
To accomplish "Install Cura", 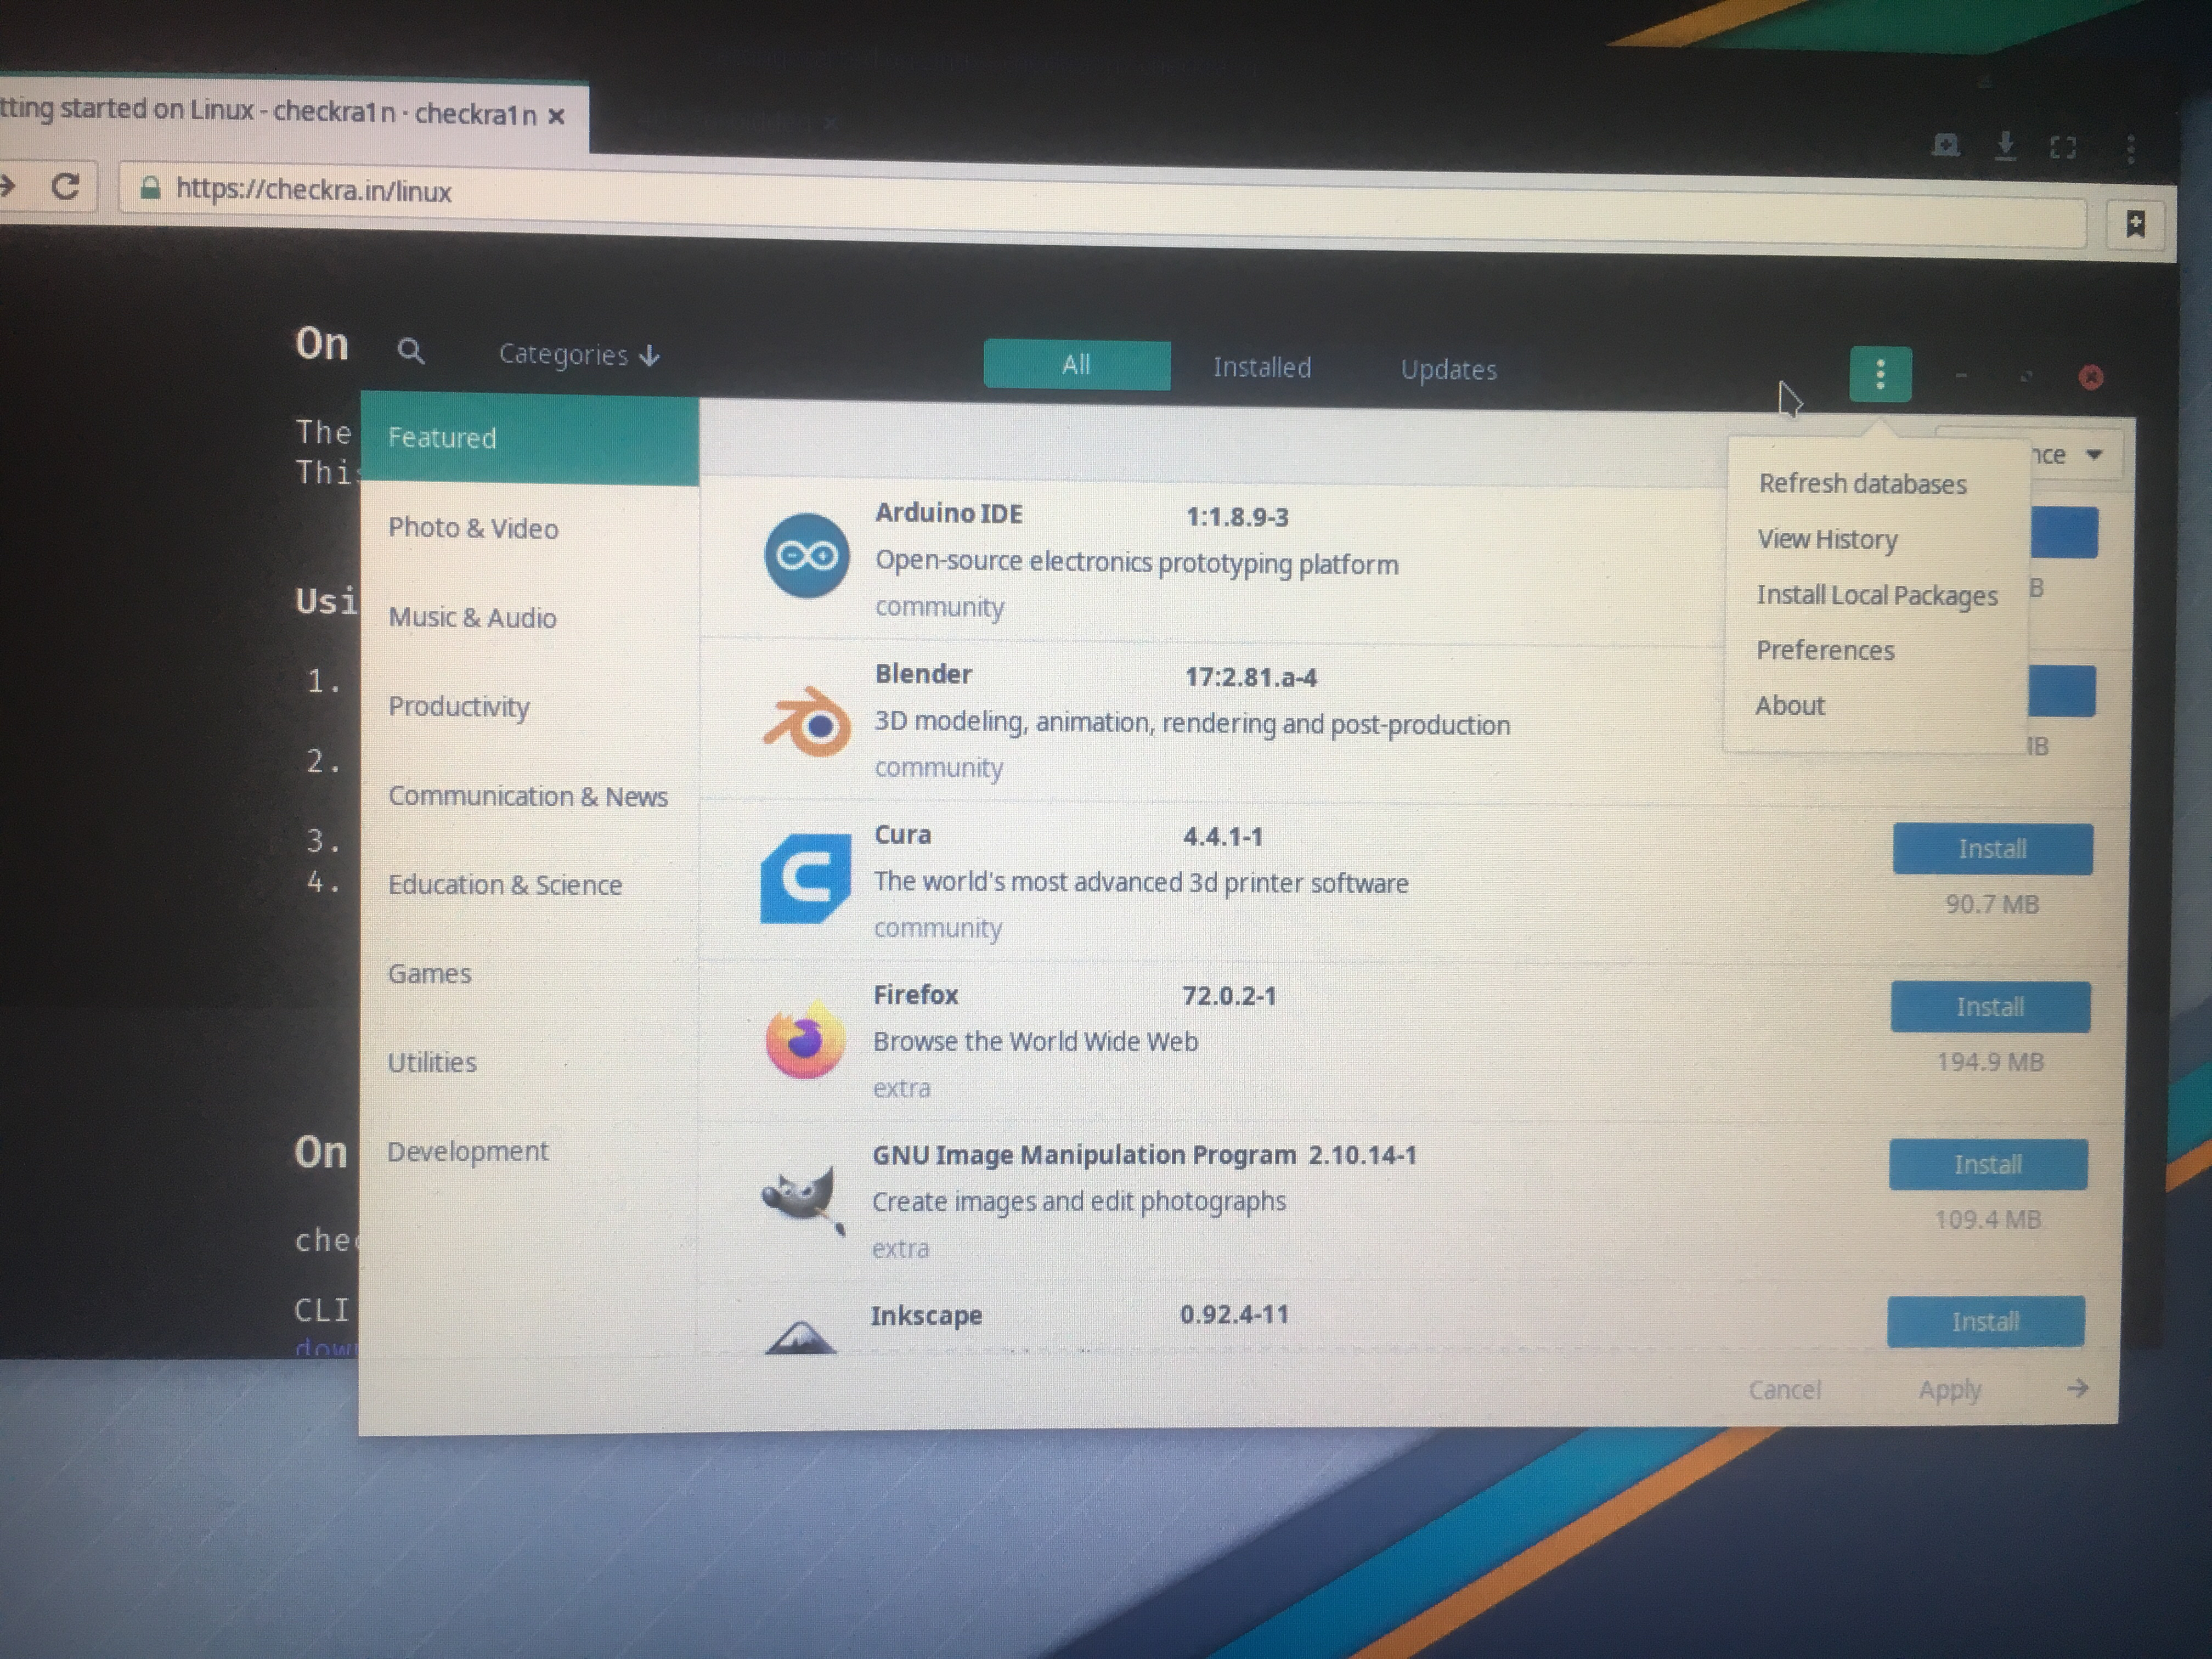I will 1992,849.
